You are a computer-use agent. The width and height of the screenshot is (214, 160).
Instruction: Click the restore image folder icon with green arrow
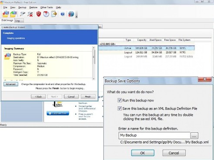[x=13, y=14]
